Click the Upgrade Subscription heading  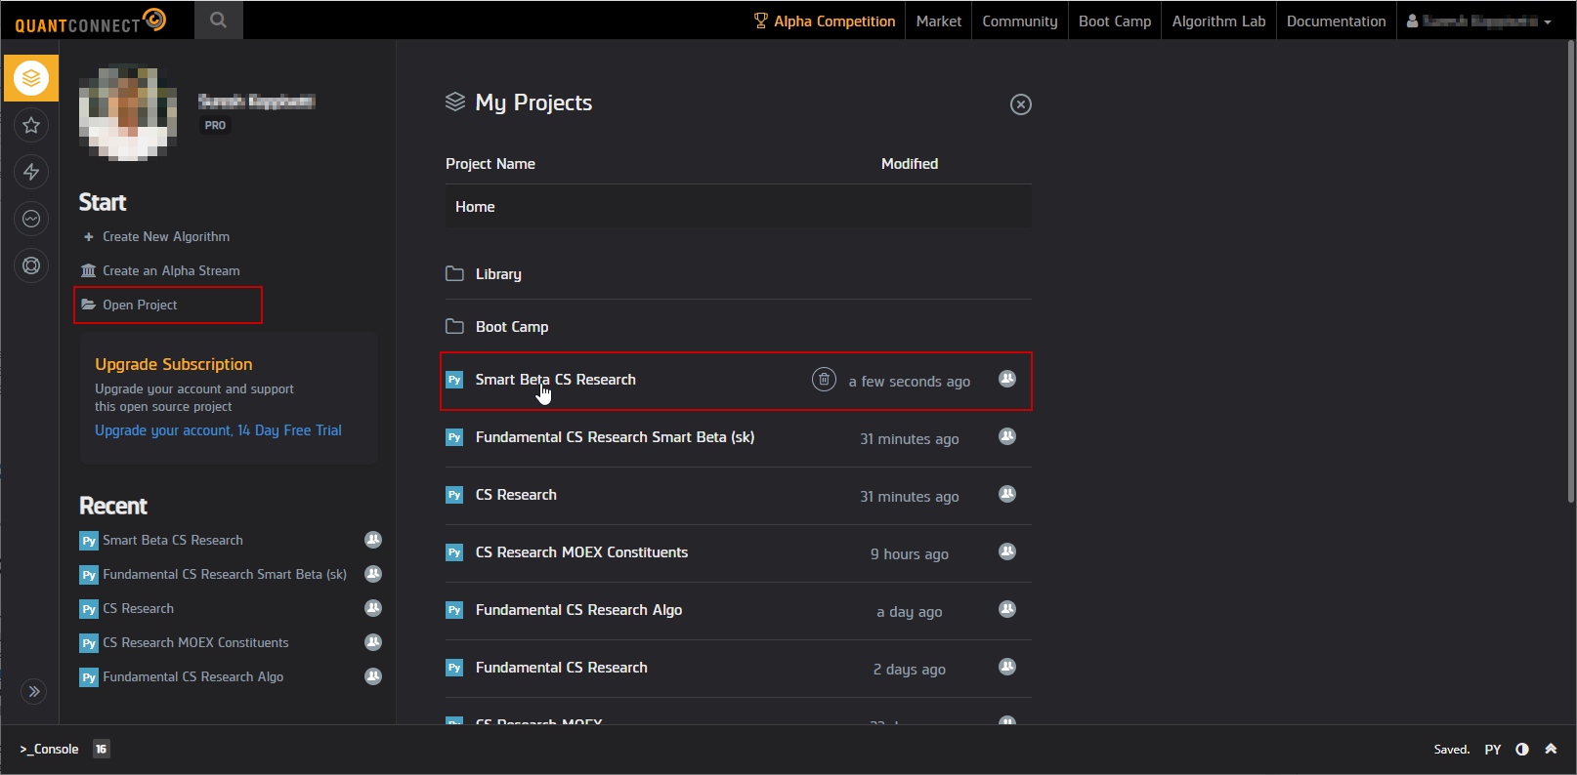coord(174,364)
